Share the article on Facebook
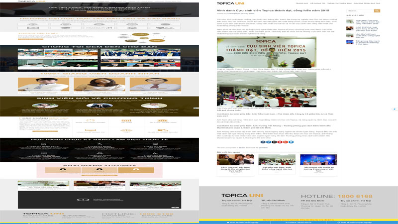Screen dimensions: 398x224 click(x=263, y=142)
